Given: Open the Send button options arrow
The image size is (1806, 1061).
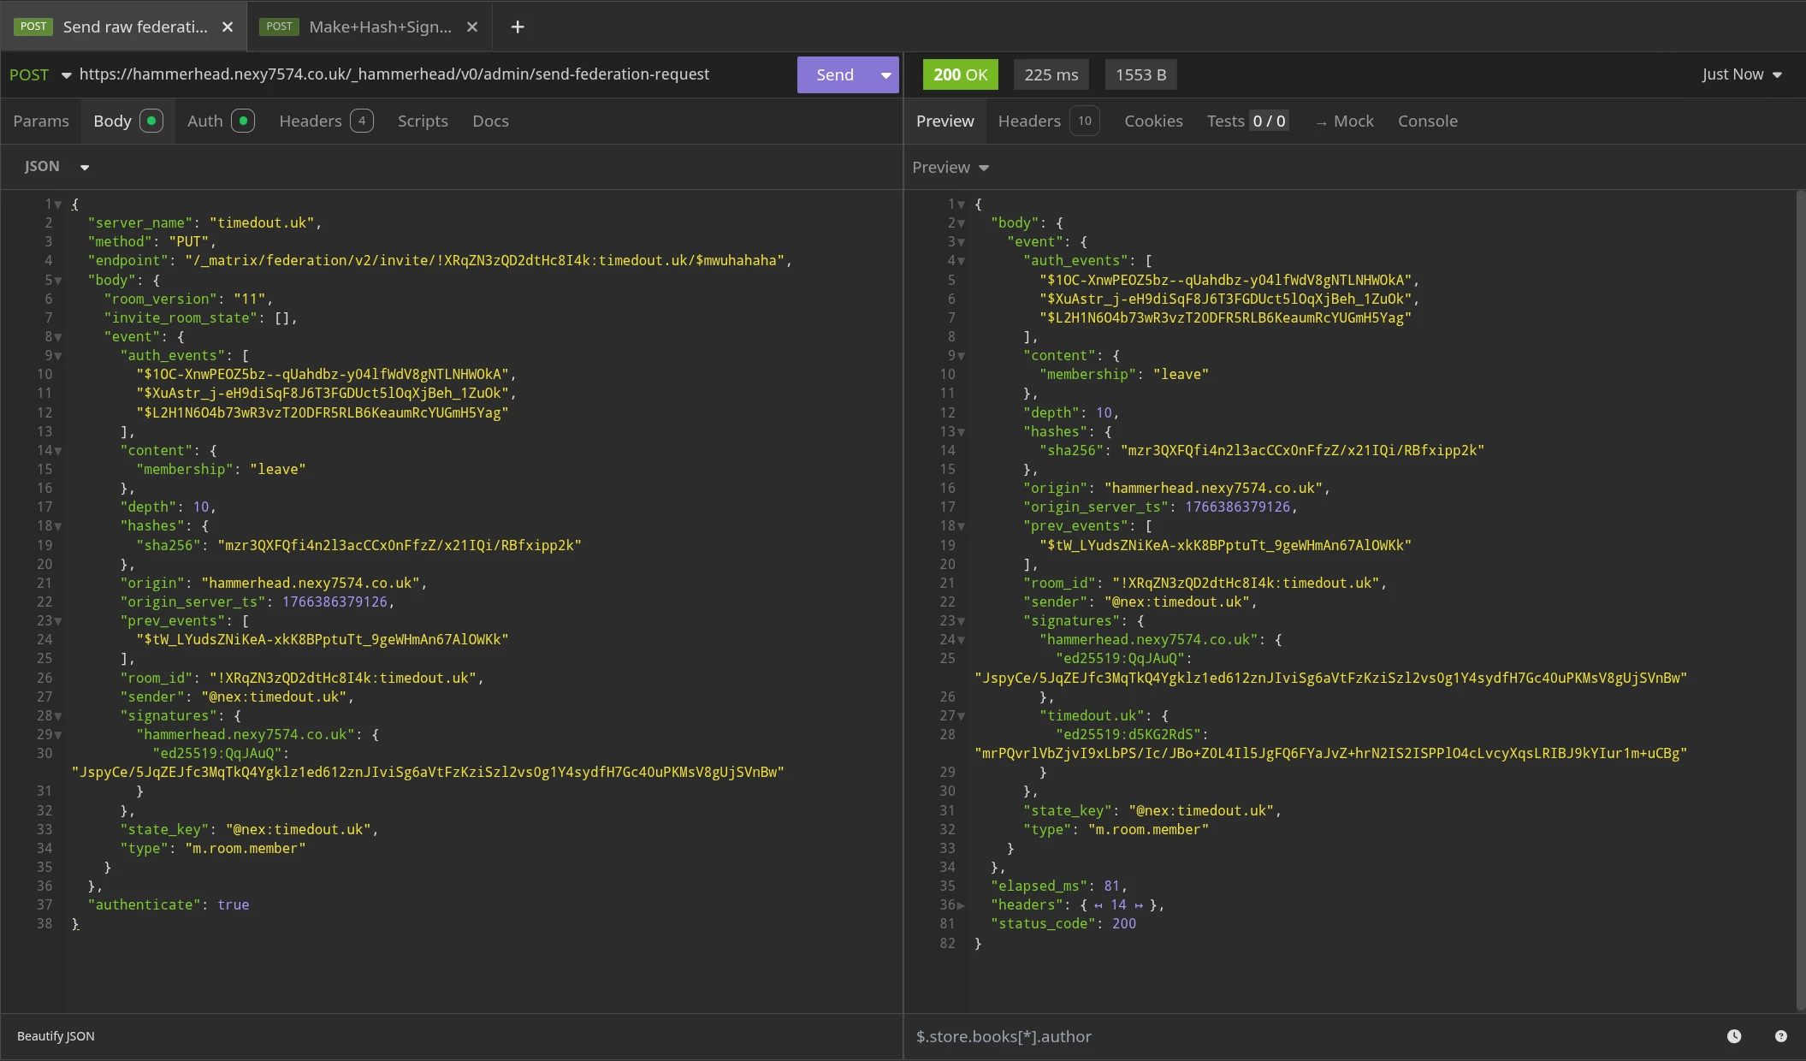Looking at the screenshot, I should [x=885, y=75].
